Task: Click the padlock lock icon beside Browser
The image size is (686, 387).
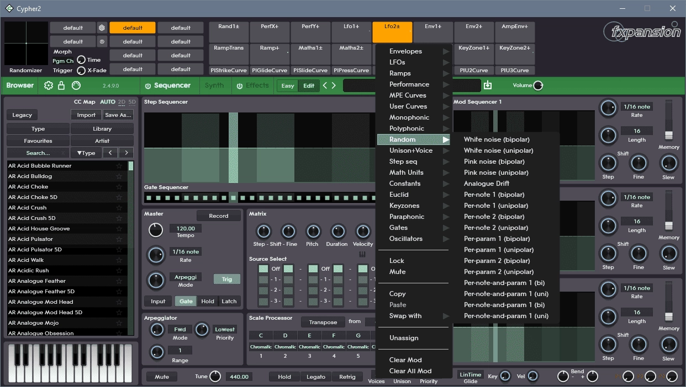Action: coord(61,85)
